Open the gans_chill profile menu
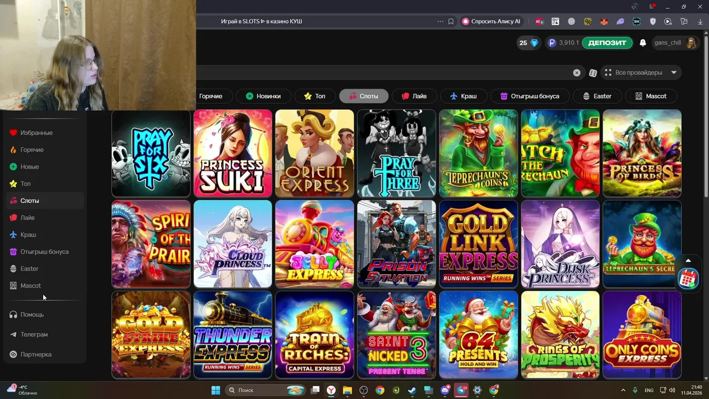Viewport: 709px width, 399px height. pyautogui.click(x=675, y=43)
